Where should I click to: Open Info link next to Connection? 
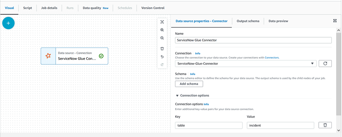(x=198, y=53)
